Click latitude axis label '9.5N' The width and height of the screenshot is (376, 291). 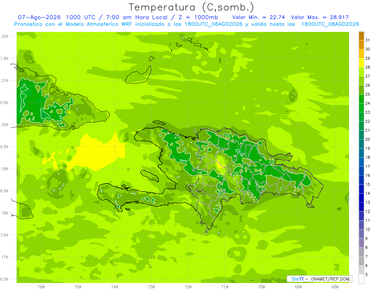tap(4, 147)
